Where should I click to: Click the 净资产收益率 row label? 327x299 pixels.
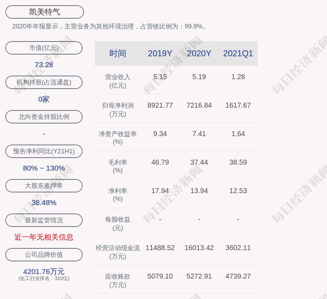(118, 138)
